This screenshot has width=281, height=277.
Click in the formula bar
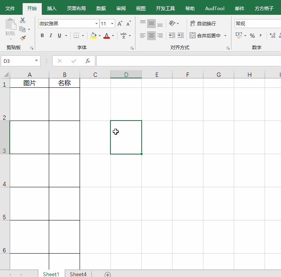click(189, 61)
